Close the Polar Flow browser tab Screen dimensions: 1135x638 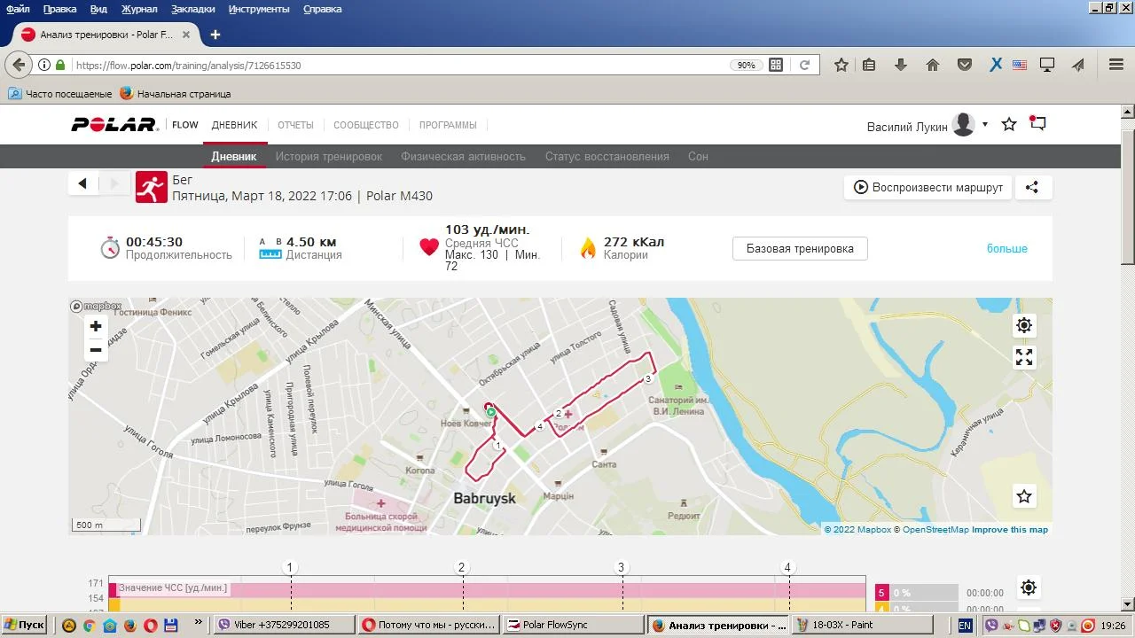tap(186, 35)
